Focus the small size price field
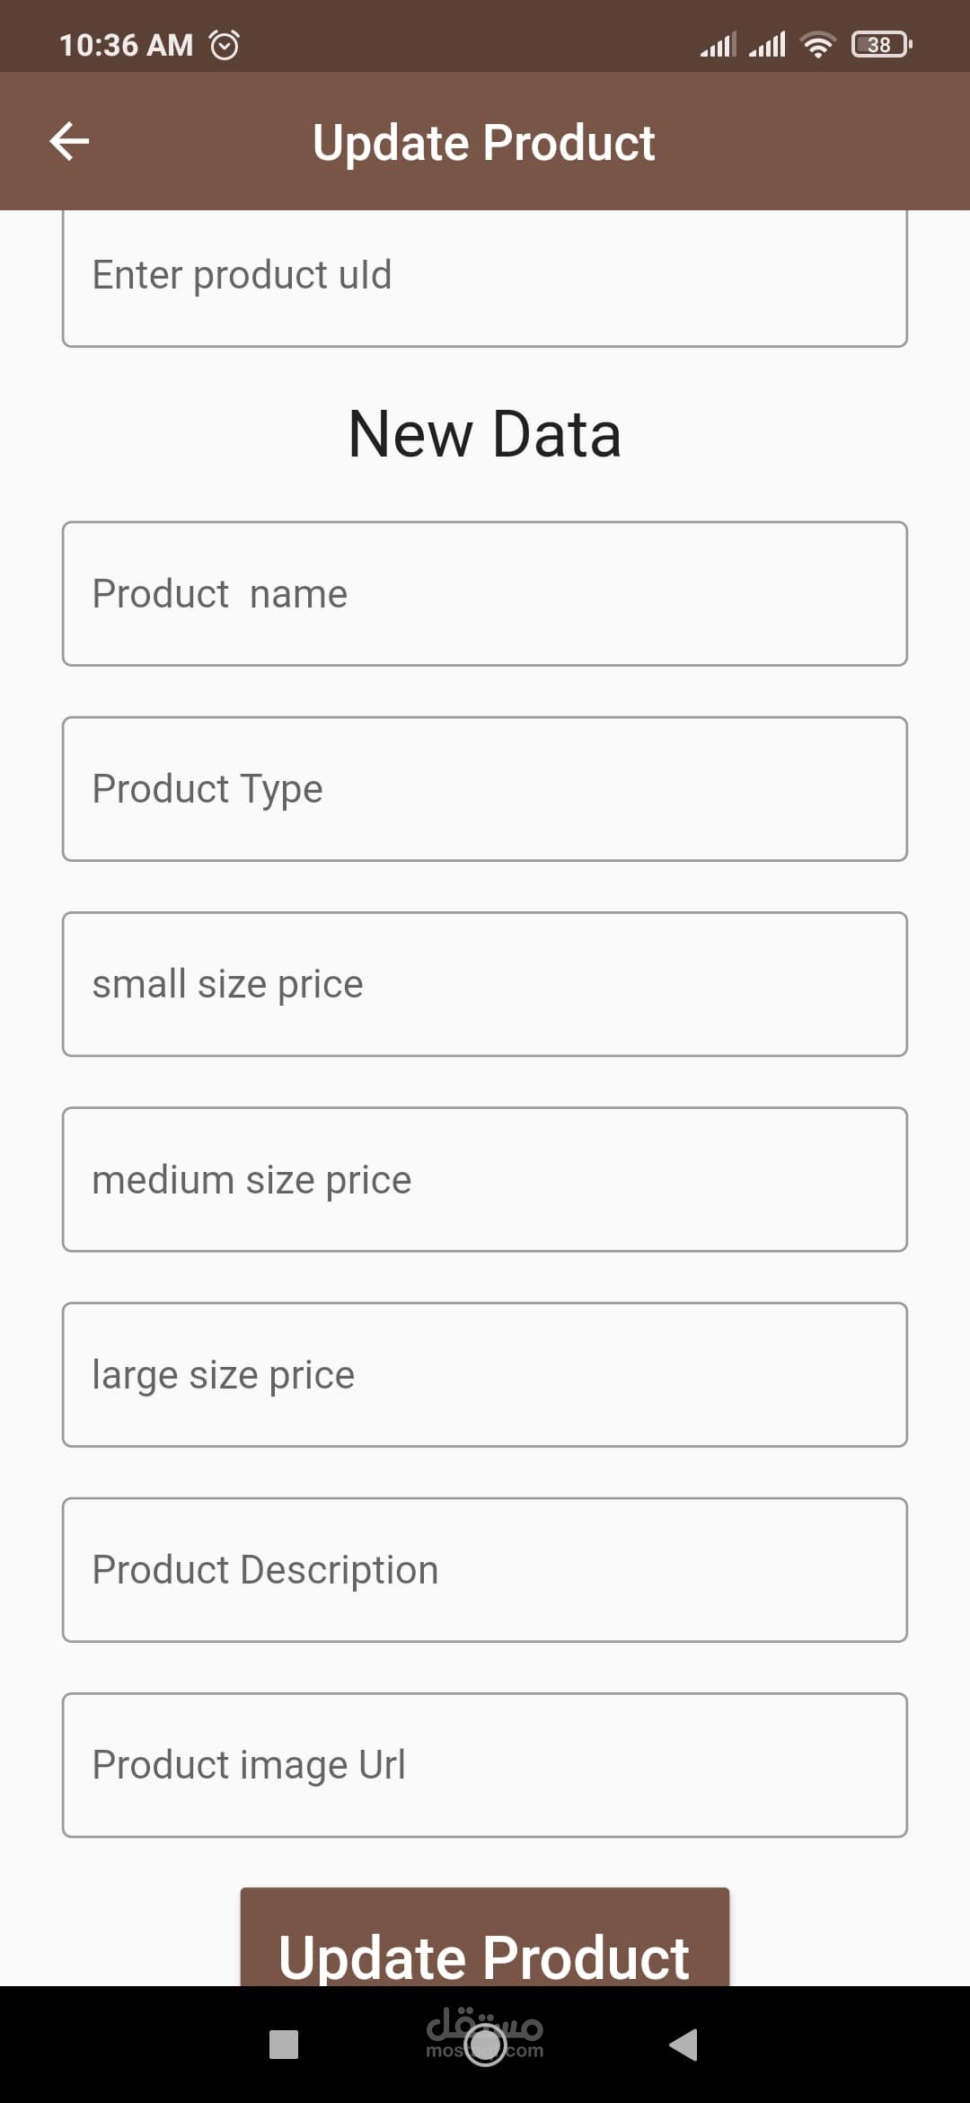The width and height of the screenshot is (970, 2103). (485, 984)
